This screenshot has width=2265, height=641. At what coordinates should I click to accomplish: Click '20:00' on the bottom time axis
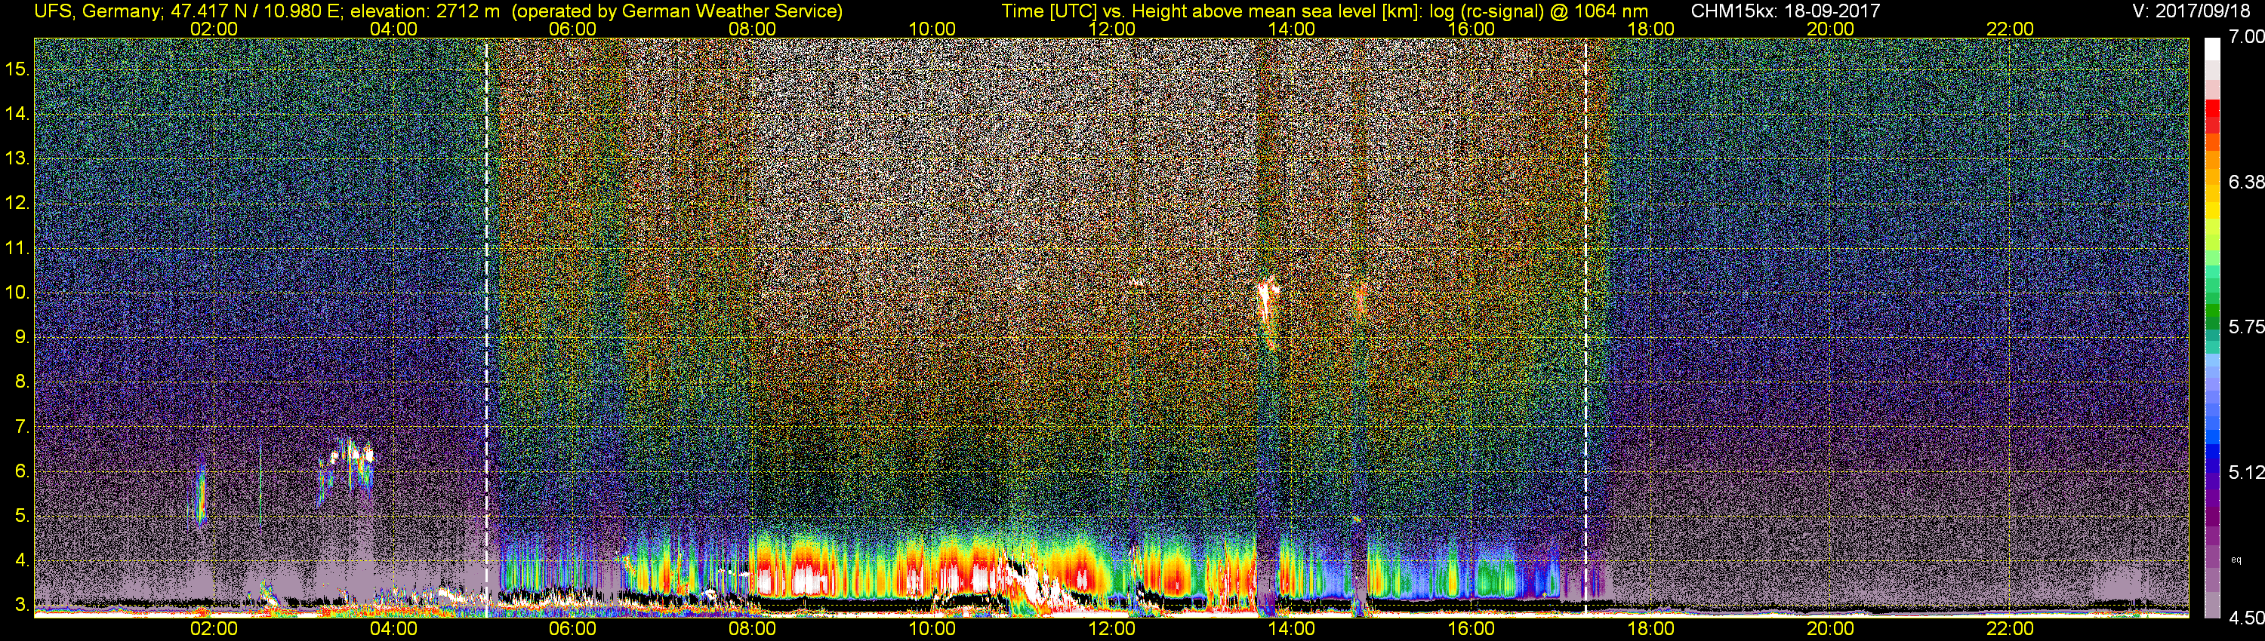[1831, 629]
